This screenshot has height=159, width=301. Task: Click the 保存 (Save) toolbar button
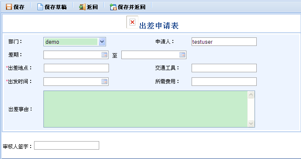15,7
